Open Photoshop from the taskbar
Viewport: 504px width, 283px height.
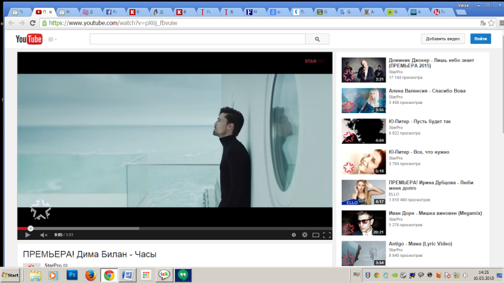click(x=72, y=275)
